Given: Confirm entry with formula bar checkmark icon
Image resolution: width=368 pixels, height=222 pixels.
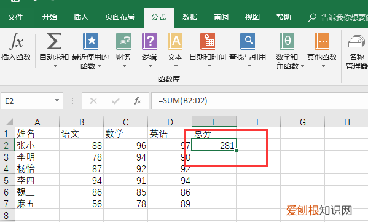Looking at the screenshot, I should point(115,101).
